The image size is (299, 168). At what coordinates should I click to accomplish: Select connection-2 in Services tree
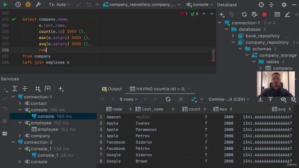tap(38, 142)
